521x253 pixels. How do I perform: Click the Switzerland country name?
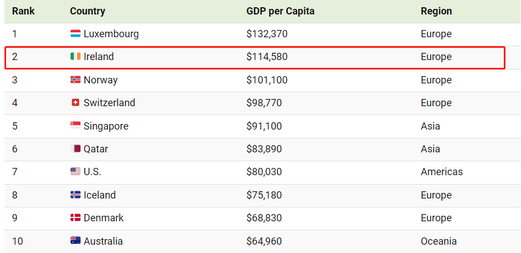(109, 103)
